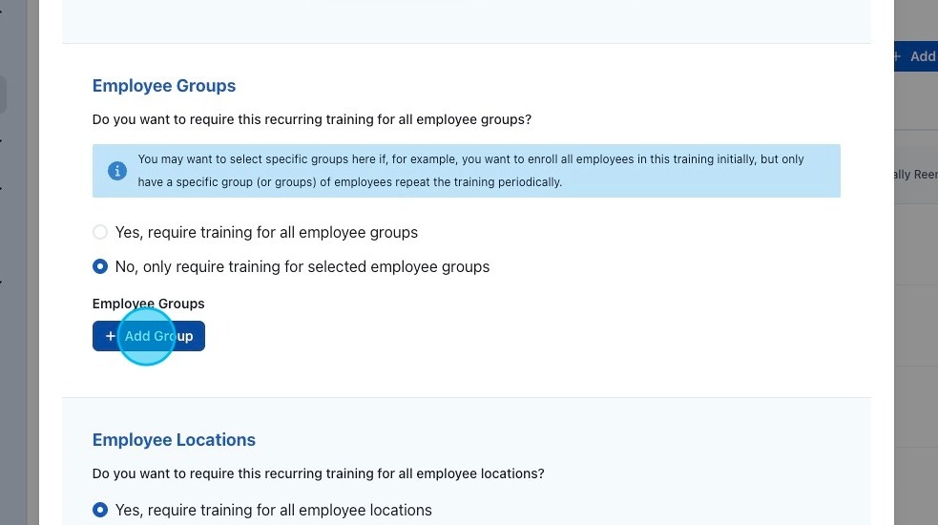Image resolution: width=938 pixels, height=525 pixels.
Task: Click the Employee Groups section heading
Action: 164,86
